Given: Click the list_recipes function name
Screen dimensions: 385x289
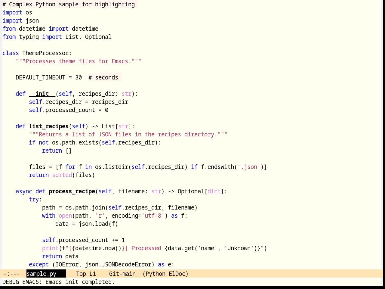Looking at the screenshot, I should coord(49,126).
